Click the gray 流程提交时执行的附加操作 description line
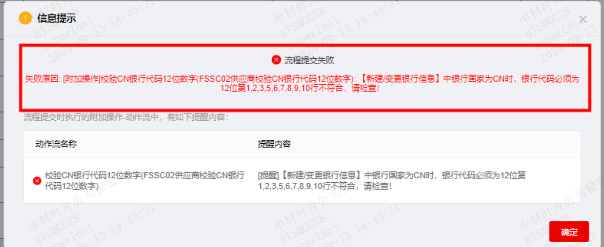 click(x=126, y=118)
